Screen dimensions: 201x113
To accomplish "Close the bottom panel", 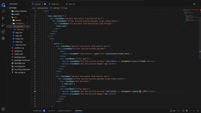I will 198,111.
